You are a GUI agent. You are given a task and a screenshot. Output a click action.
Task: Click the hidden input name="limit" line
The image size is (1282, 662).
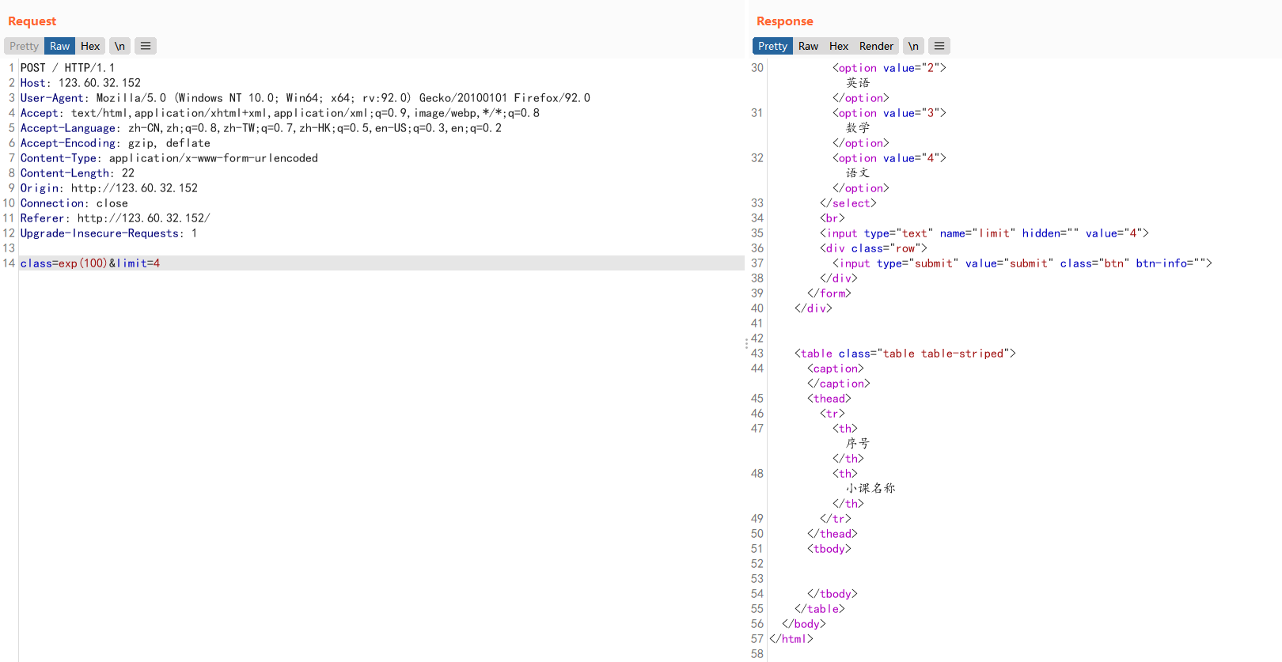[x=984, y=233]
